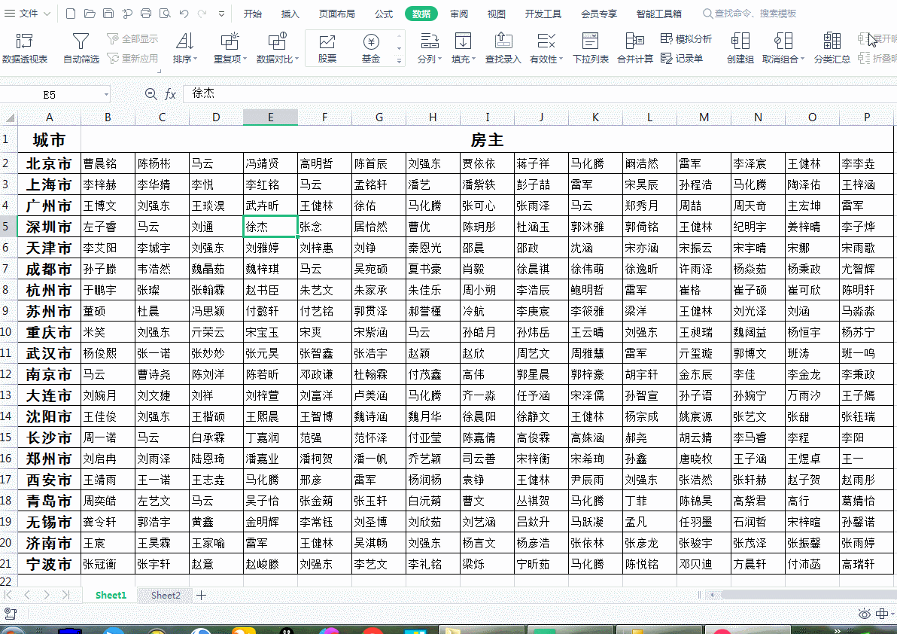Switch to the 页面布局 Page Layout tab

[337, 14]
